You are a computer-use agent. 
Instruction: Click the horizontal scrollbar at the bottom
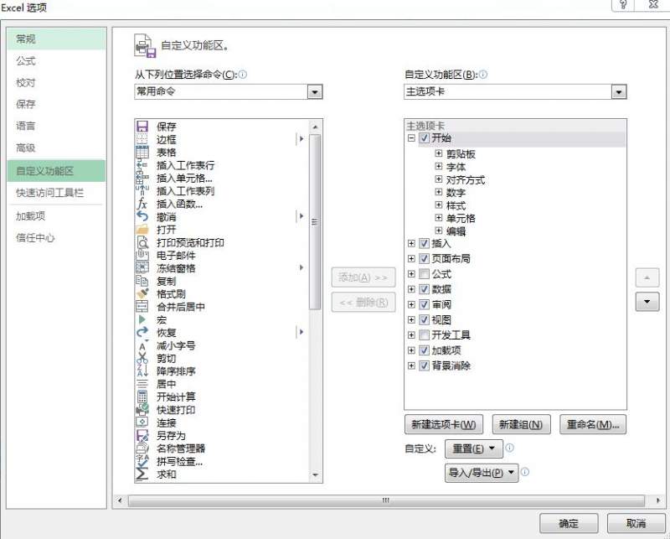click(x=386, y=500)
